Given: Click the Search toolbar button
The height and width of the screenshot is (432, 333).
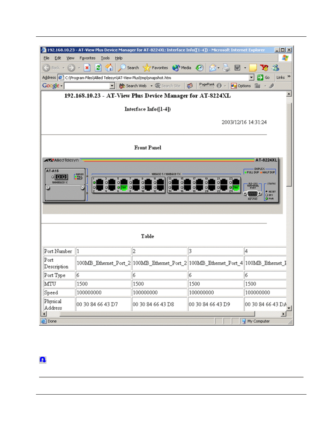Looking at the screenshot, I should click(128, 68).
